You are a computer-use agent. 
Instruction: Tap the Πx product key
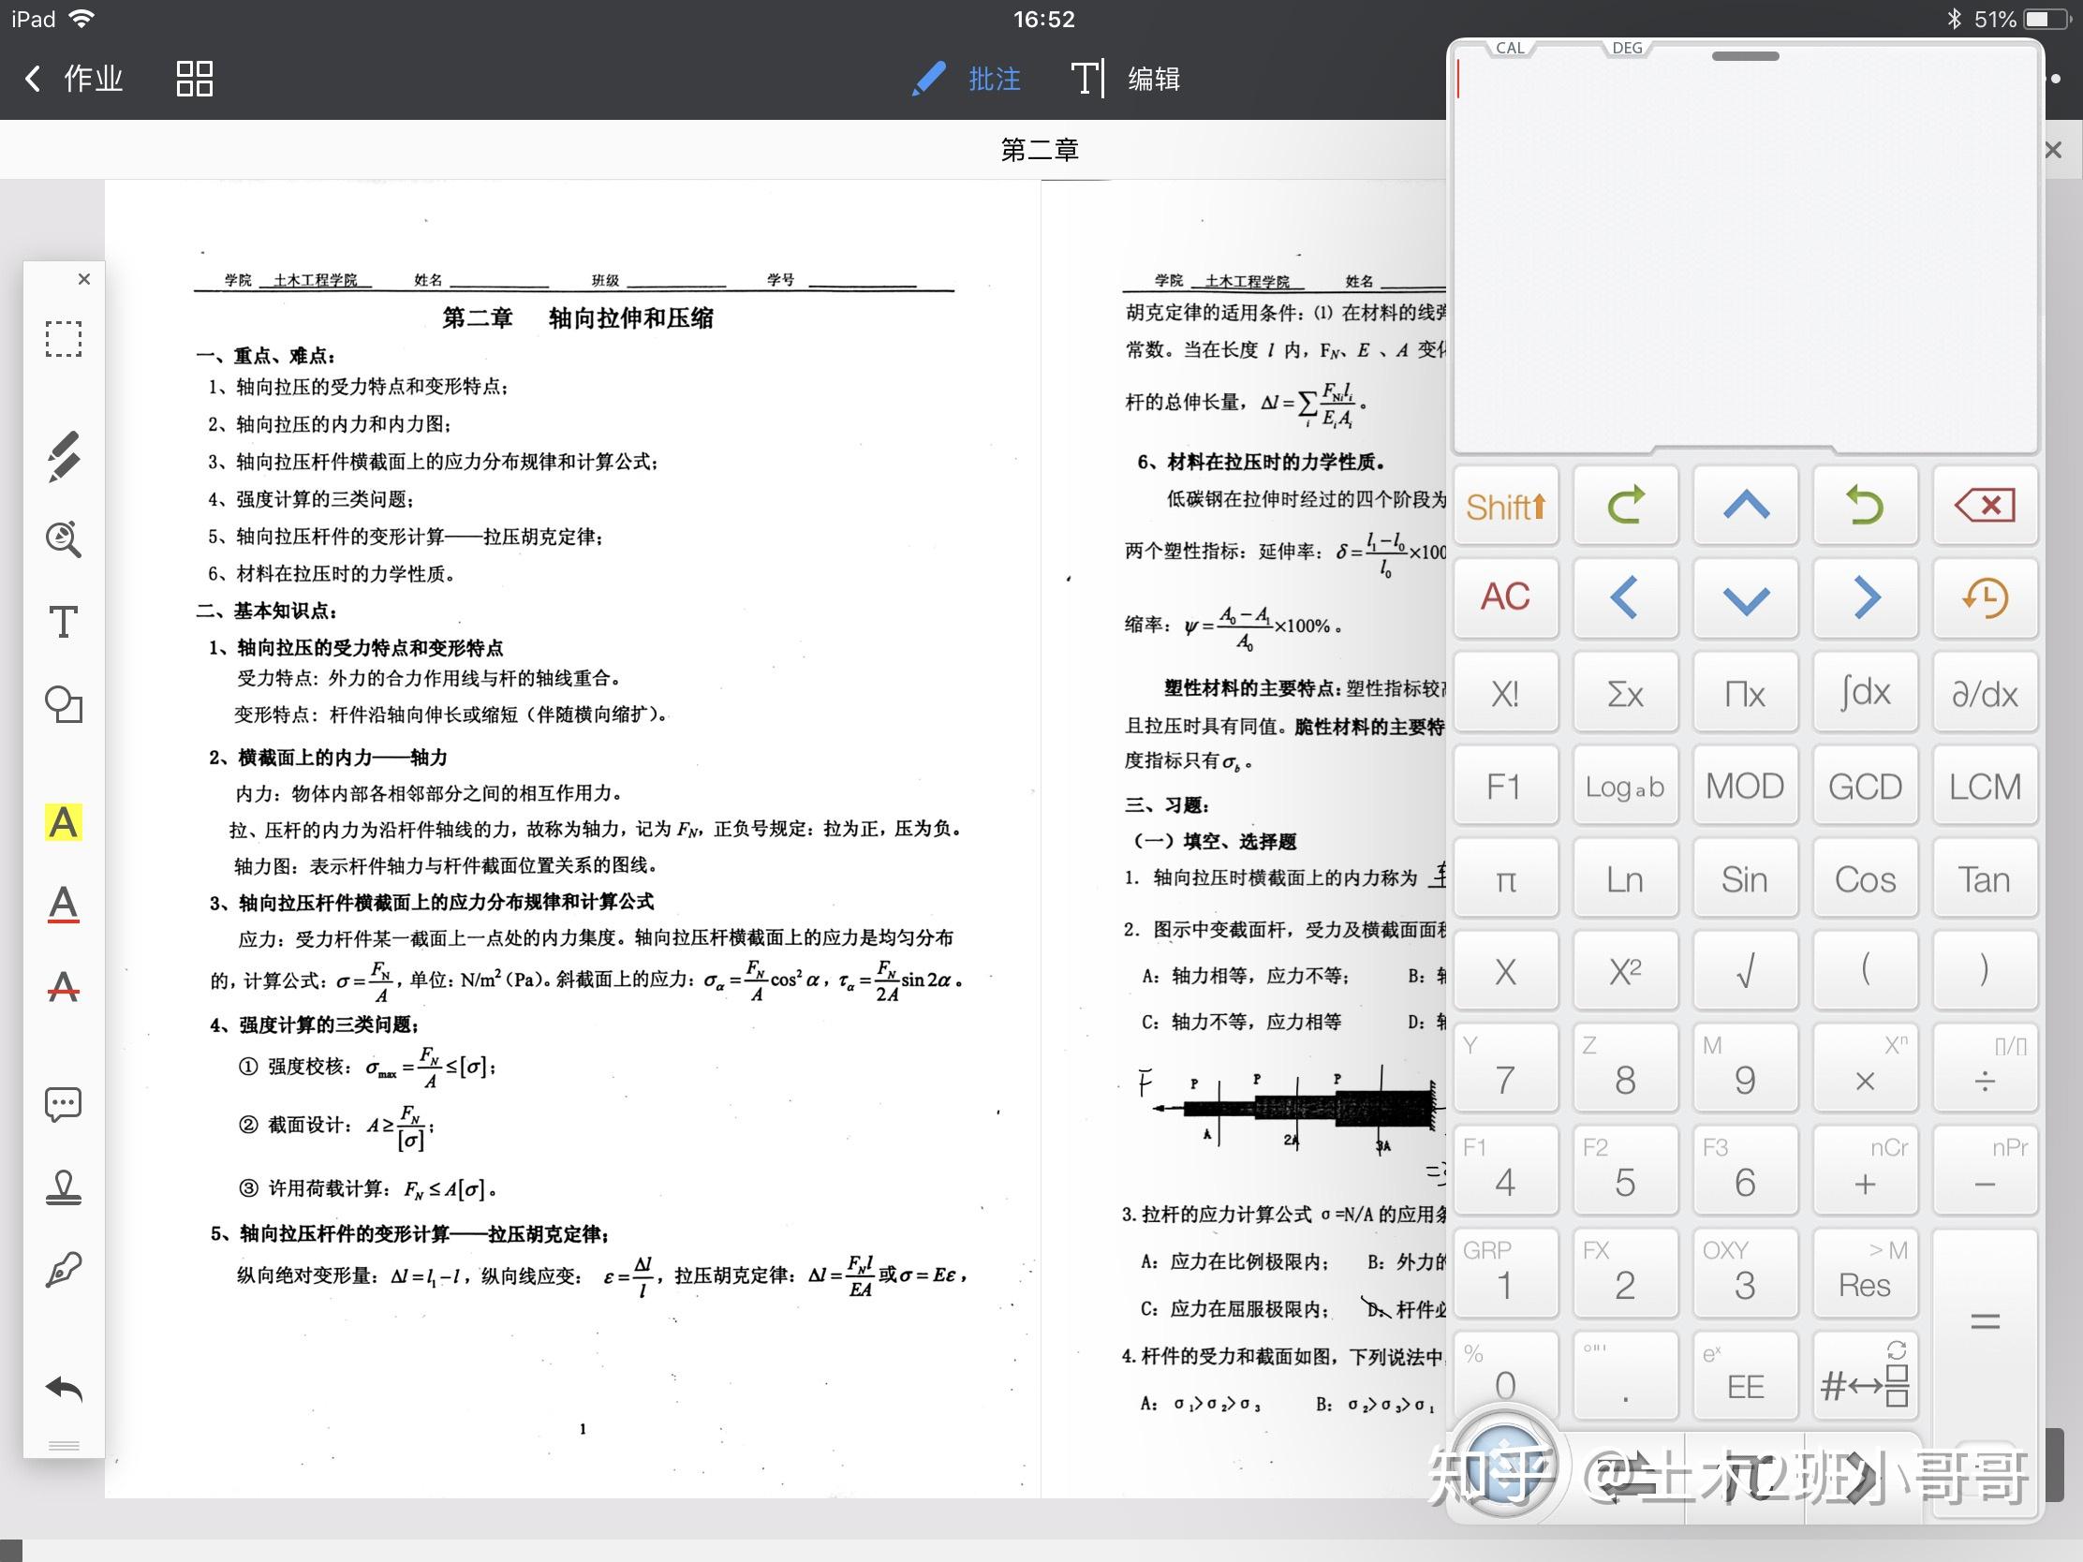coord(1745,693)
